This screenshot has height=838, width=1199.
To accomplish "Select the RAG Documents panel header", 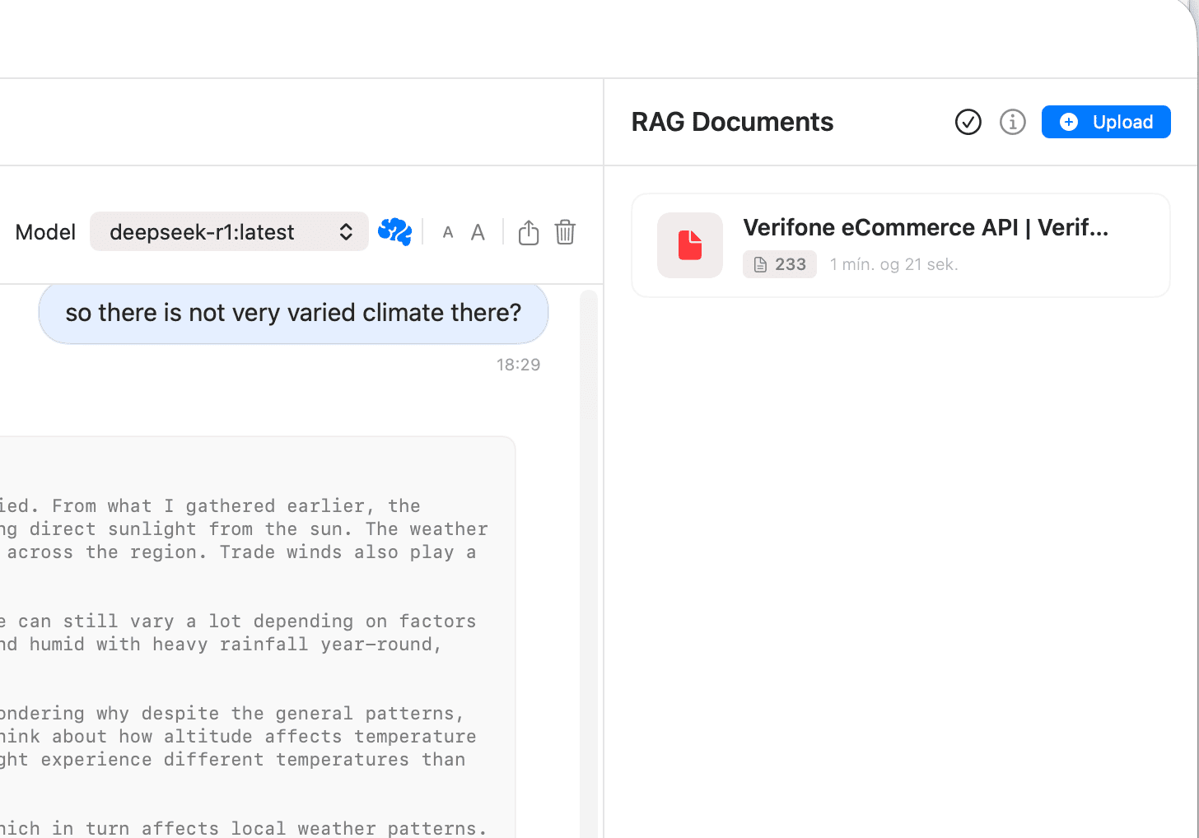I will coord(732,121).
